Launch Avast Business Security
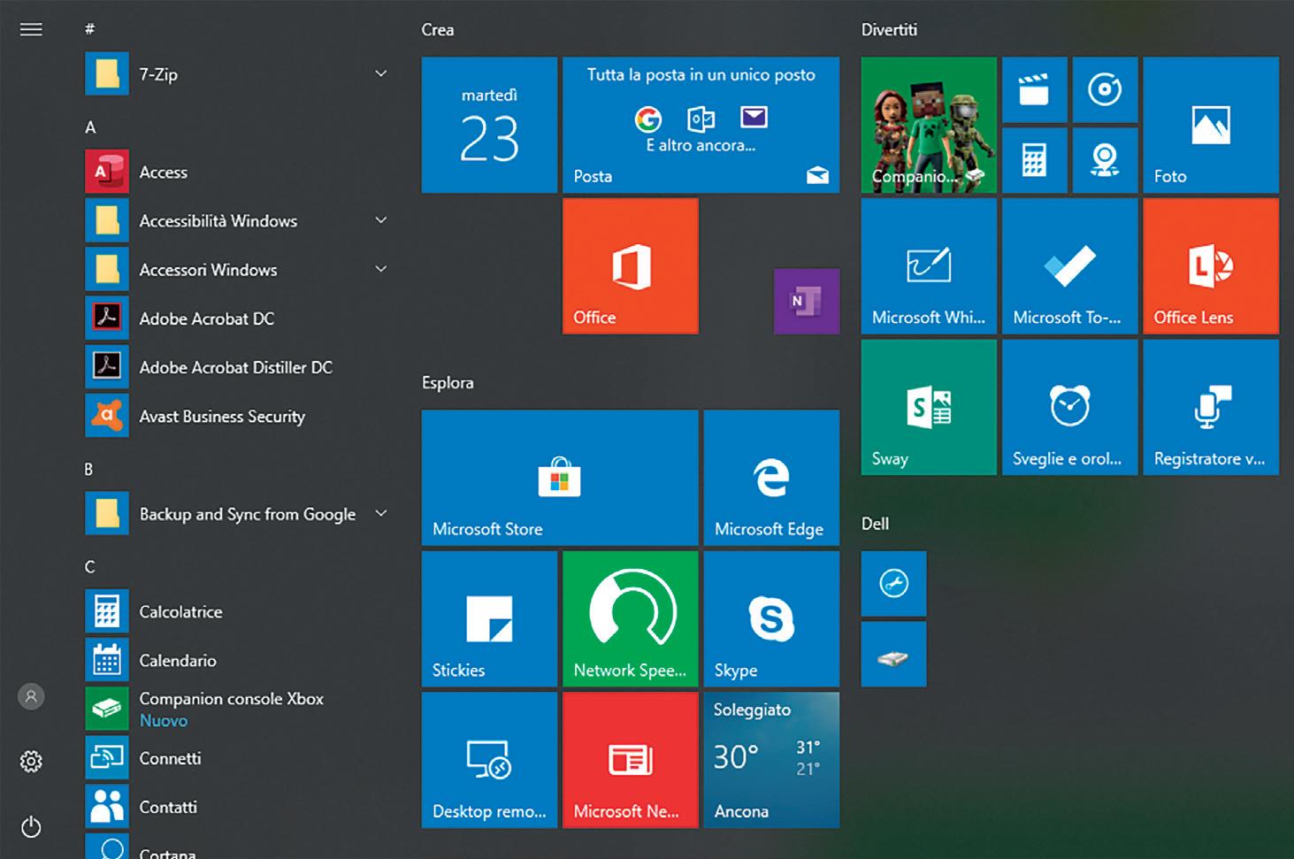 click(x=237, y=416)
